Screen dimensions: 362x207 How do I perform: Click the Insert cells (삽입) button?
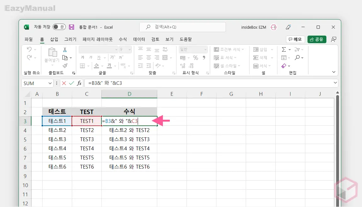click(x=263, y=49)
